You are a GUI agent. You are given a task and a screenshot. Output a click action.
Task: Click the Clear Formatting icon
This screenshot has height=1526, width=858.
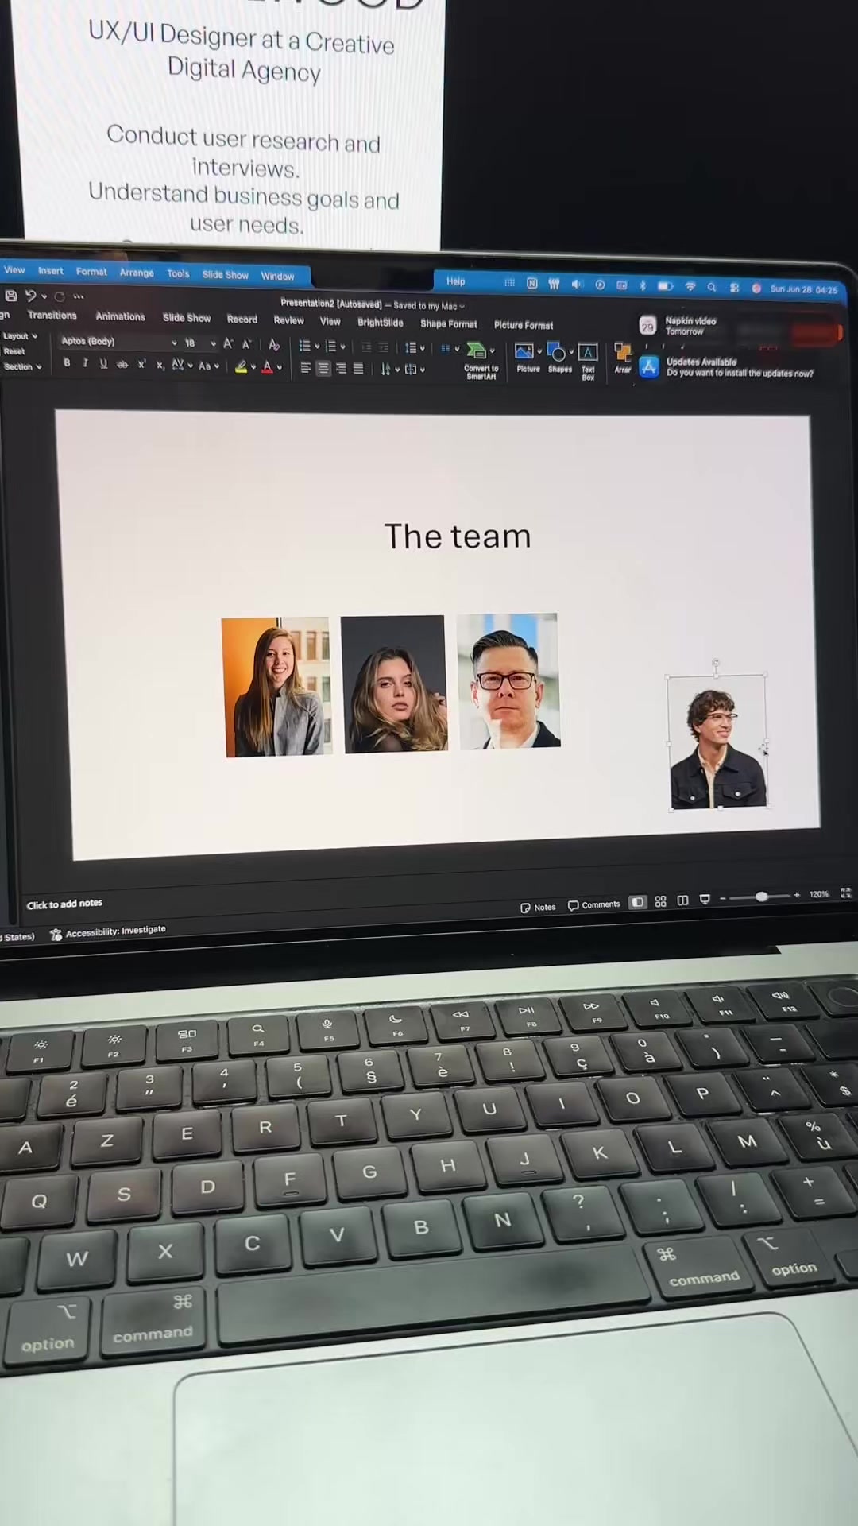coord(274,344)
